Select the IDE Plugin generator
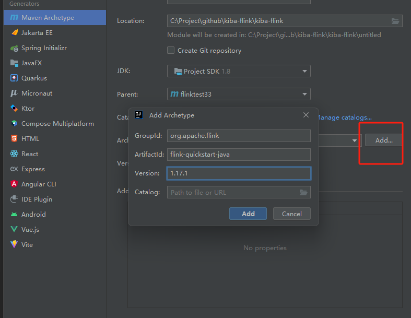The image size is (411, 318). pyautogui.click(x=55, y=199)
